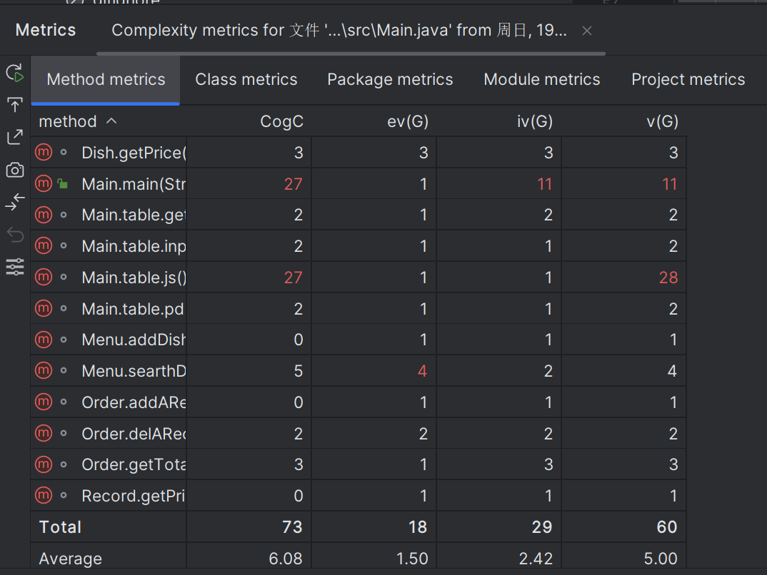Click the ev(G) column header
This screenshot has height=575, width=767.
pyautogui.click(x=407, y=122)
